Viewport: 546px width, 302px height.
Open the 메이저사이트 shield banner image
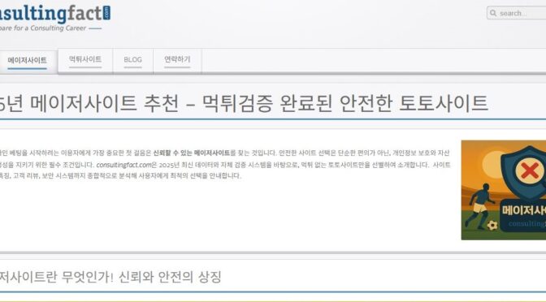504,190
